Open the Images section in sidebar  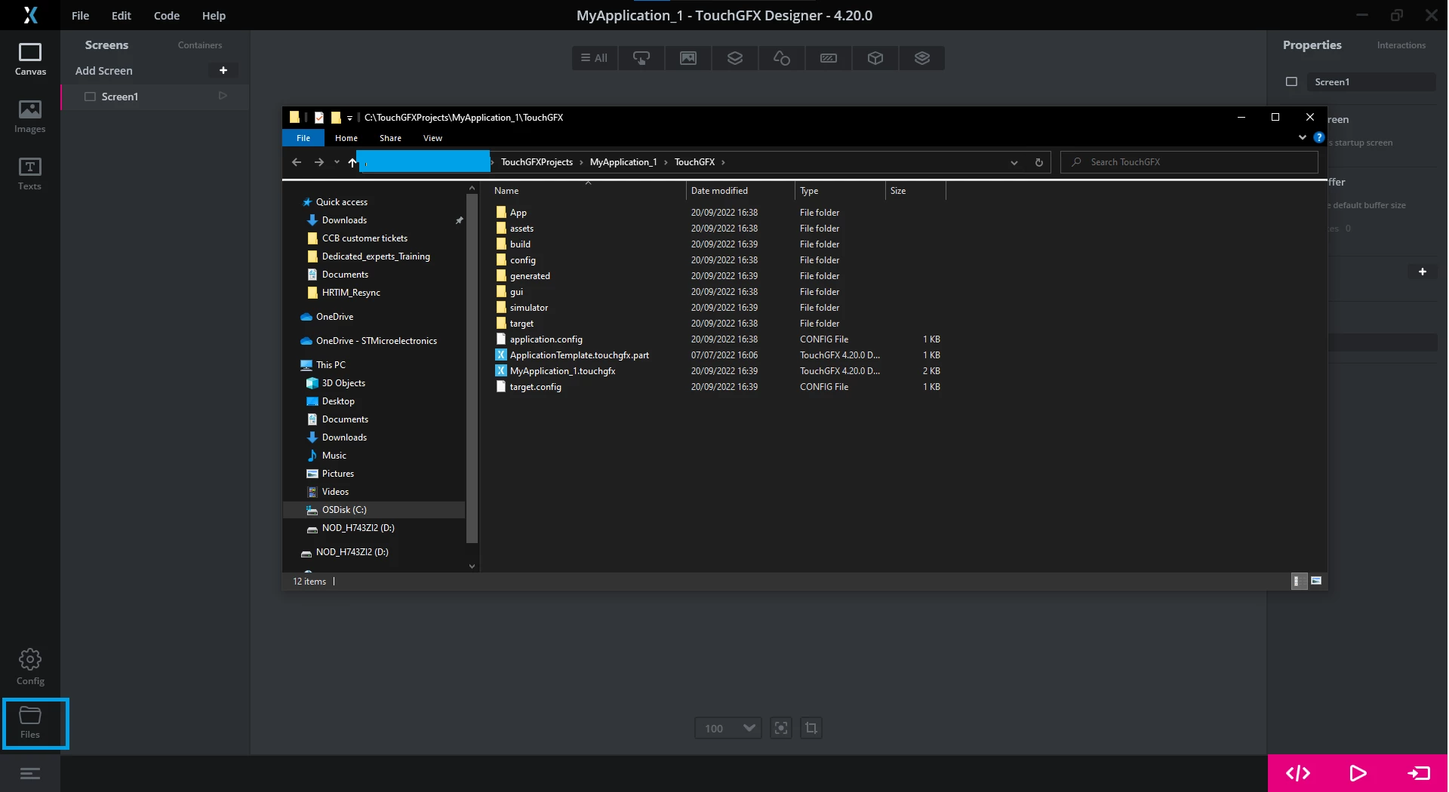pyautogui.click(x=30, y=116)
